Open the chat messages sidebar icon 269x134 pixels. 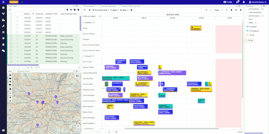pos(3,51)
